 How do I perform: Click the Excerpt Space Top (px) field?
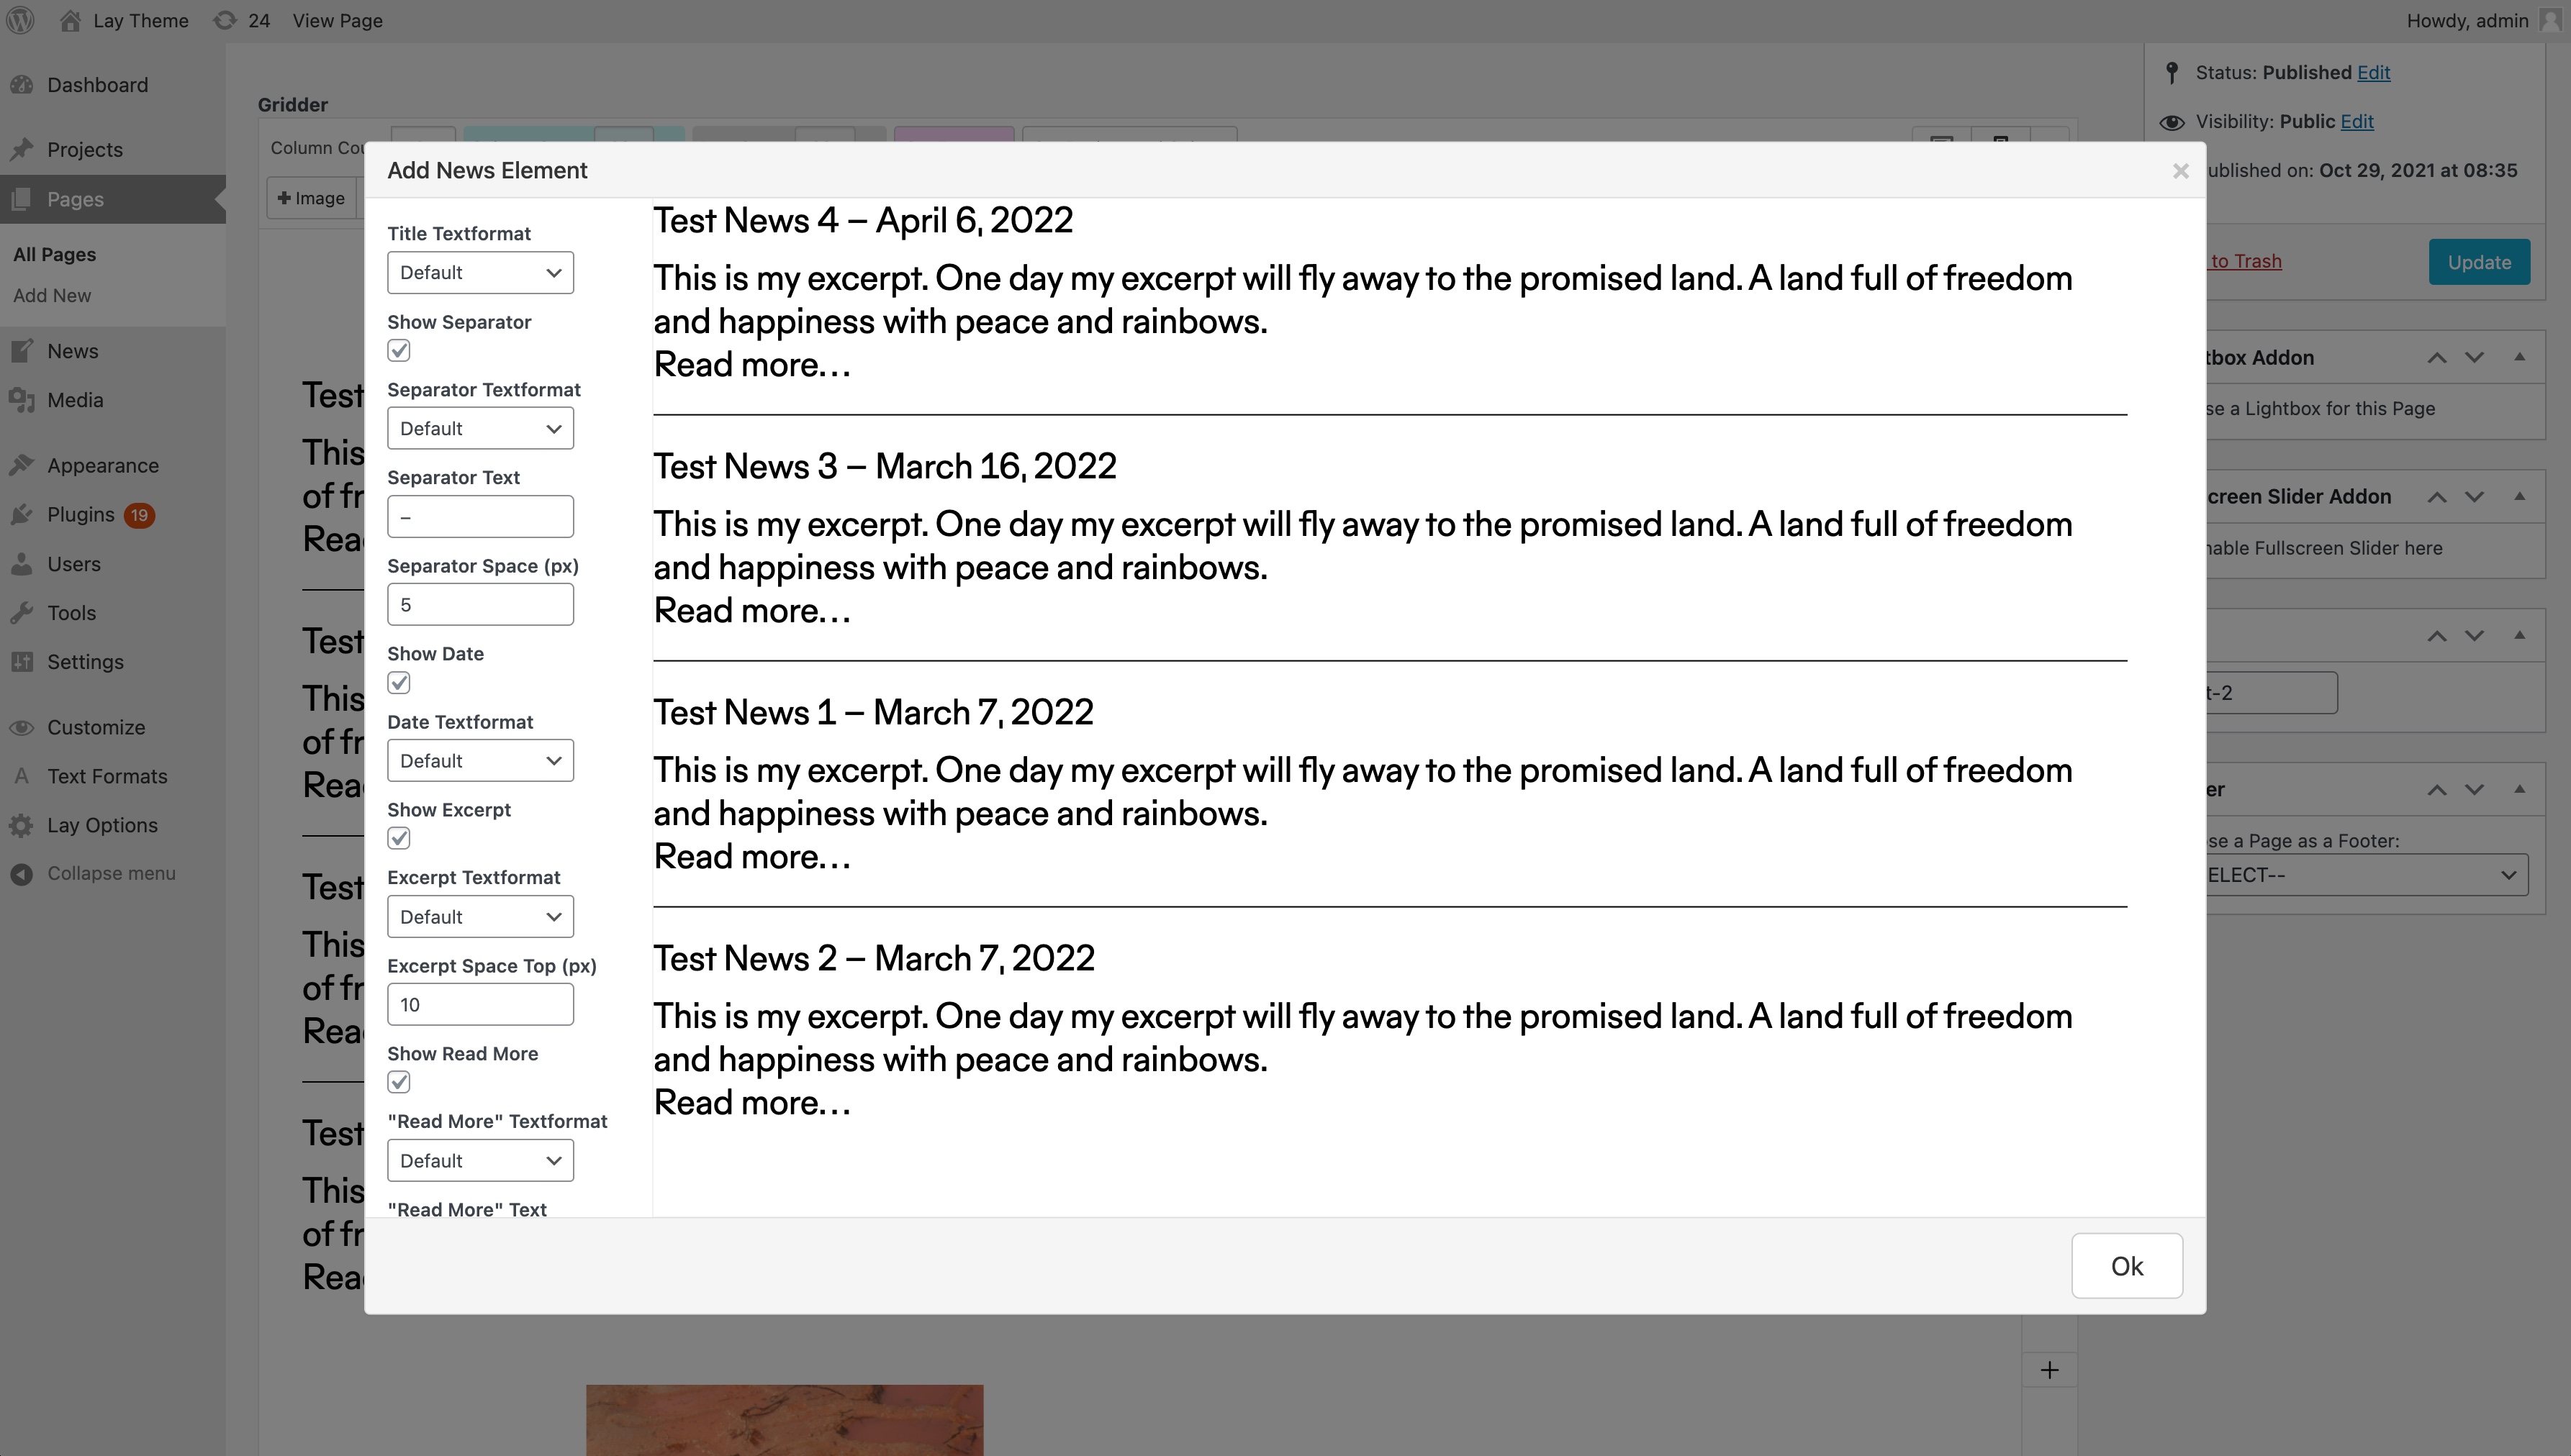(480, 1005)
